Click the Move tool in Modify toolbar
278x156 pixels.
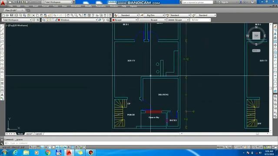pos(275,45)
